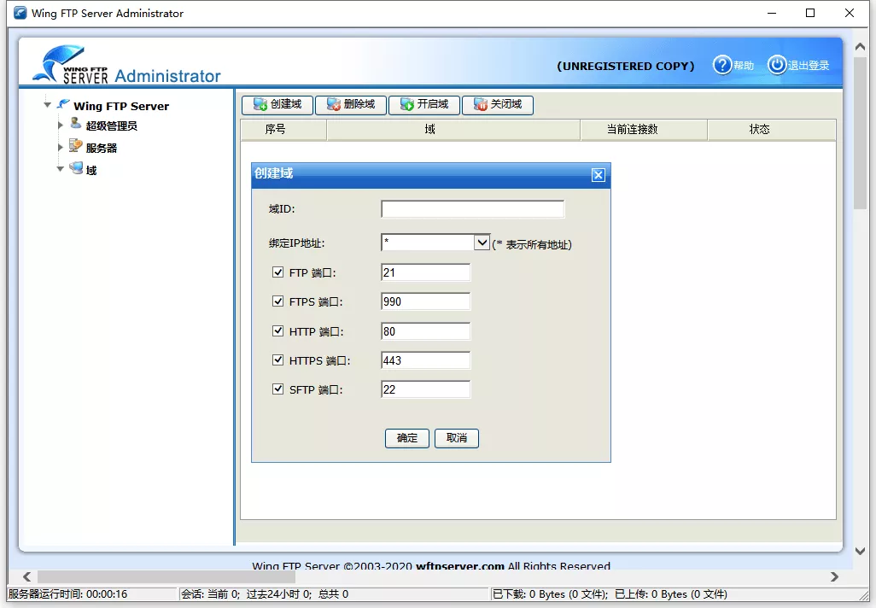Click the 状态 column header
The height and width of the screenshot is (608, 876).
point(761,130)
